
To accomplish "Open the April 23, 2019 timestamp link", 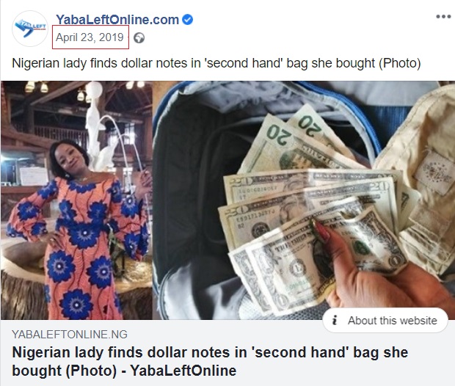I will (90, 37).
